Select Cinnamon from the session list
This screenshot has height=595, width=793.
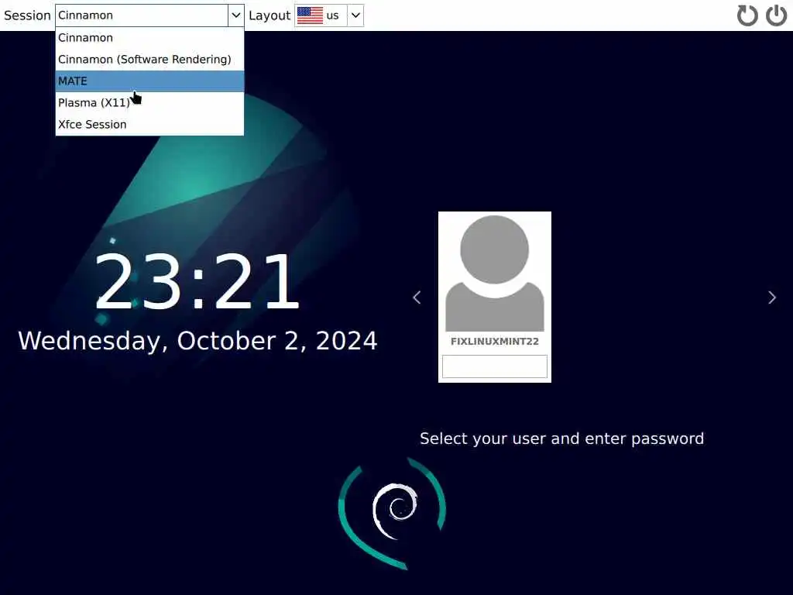pos(149,38)
